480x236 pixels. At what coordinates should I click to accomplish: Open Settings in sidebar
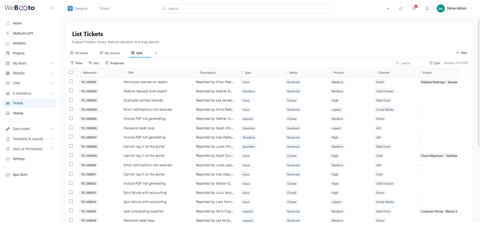30,159
